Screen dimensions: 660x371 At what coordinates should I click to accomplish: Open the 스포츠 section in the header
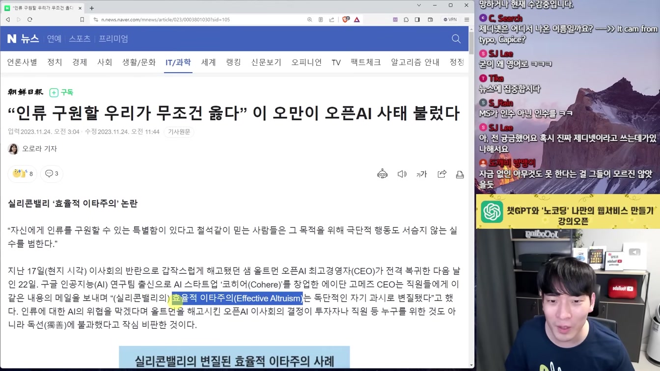pyautogui.click(x=80, y=39)
